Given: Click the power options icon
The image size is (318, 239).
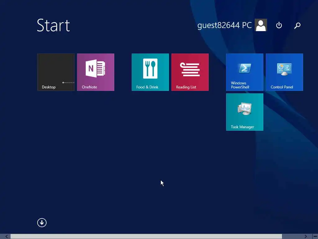Looking at the screenshot, I should (279, 25).
